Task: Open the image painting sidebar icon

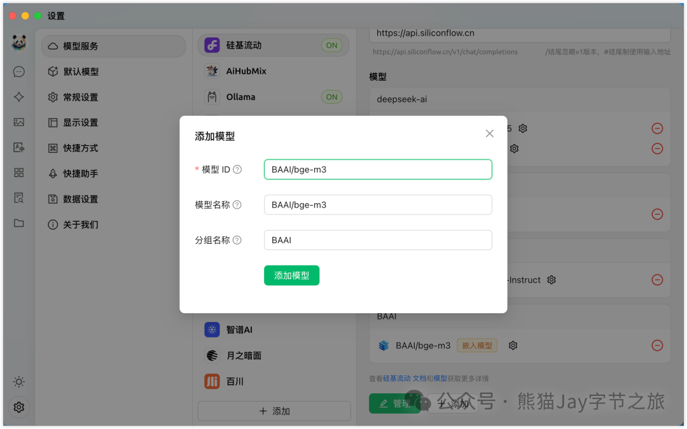Action: [19, 122]
